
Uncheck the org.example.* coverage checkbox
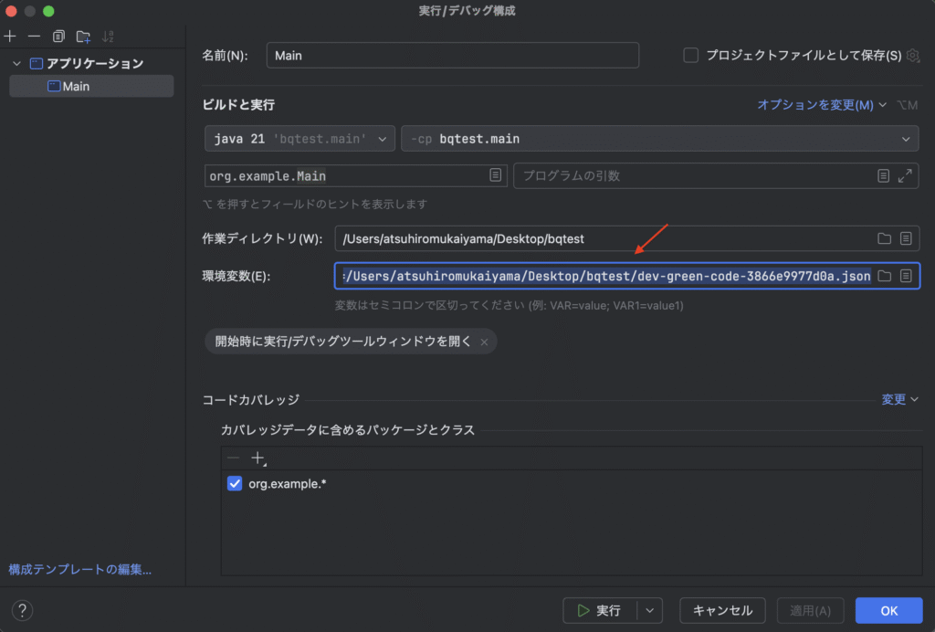tap(235, 484)
